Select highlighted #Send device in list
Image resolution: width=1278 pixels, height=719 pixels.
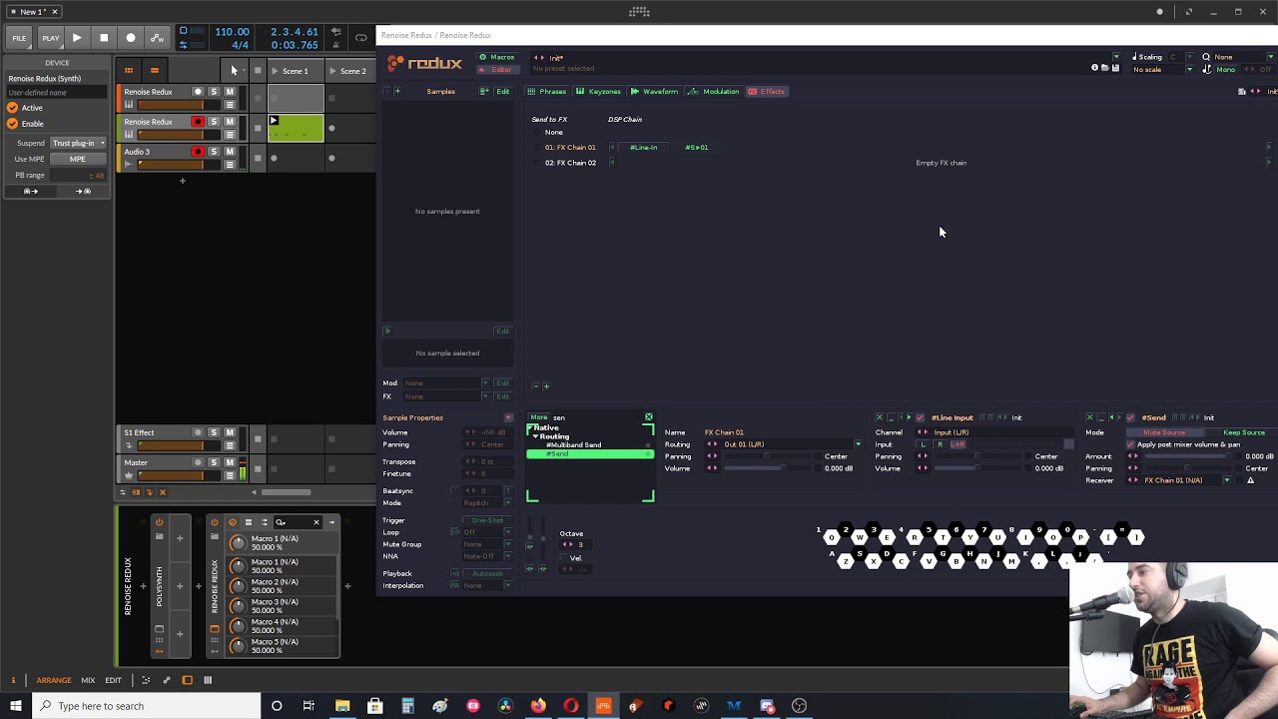click(589, 454)
